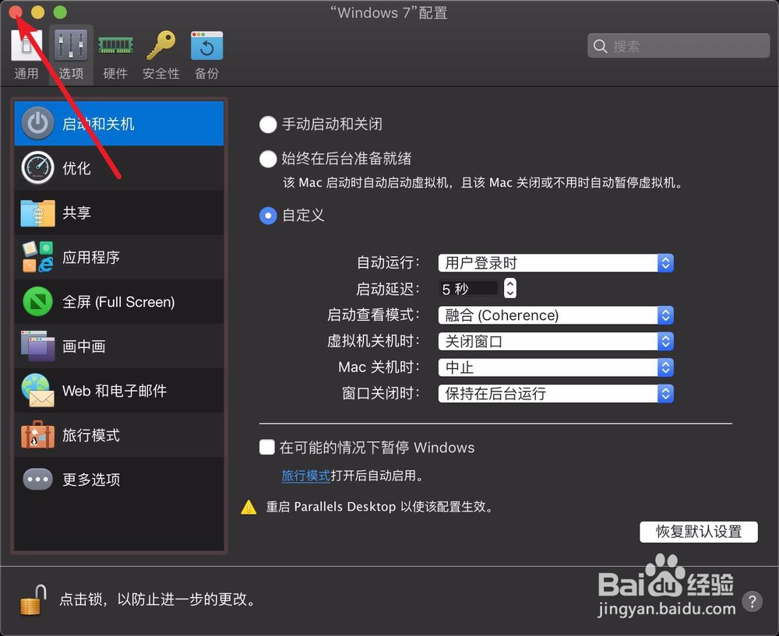
Task: Click the 搜索 search field
Action: point(679,46)
